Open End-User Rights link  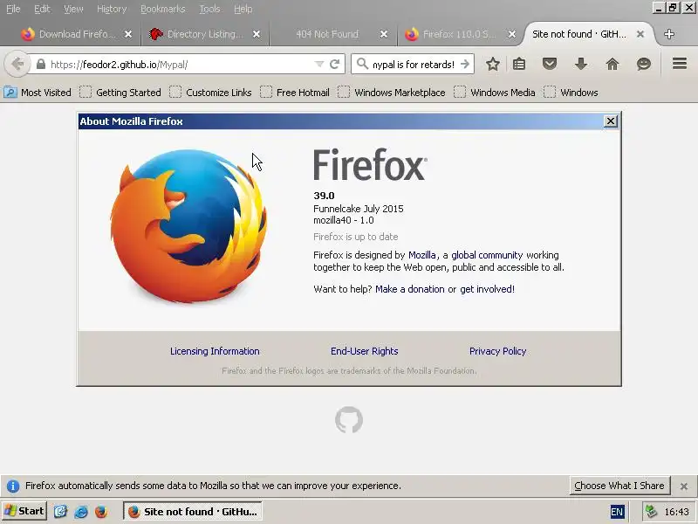364,351
